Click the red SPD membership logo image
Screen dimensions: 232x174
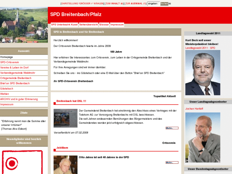click(22, 162)
